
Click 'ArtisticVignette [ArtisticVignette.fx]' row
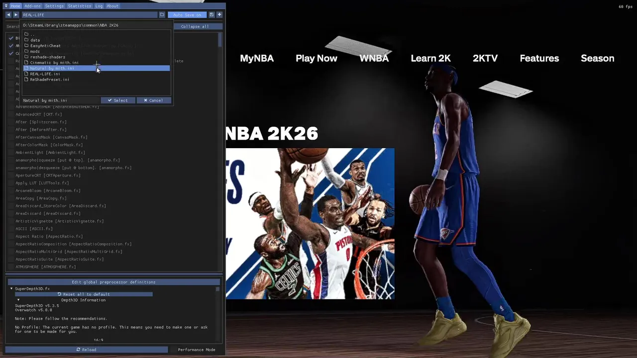tap(60, 221)
